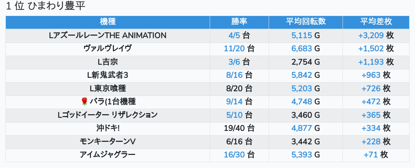Open the L新鬼武者3 machine entry

tap(108, 75)
